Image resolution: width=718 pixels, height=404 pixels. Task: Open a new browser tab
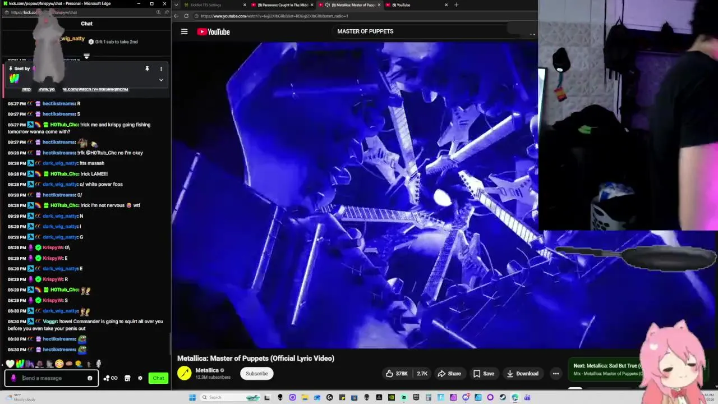point(456,5)
